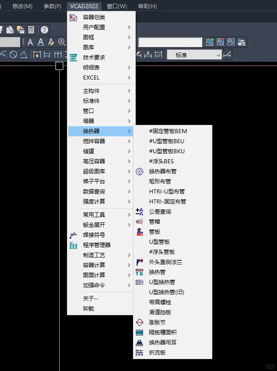This screenshot has height=371, width=277.
Task: Click the quick dimension lightning icon
Action: pyautogui.click(x=37, y=55)
